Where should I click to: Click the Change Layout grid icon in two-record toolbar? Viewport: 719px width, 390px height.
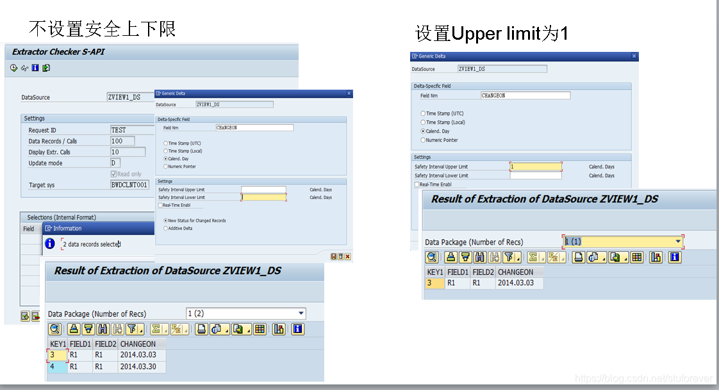point(260,329)
